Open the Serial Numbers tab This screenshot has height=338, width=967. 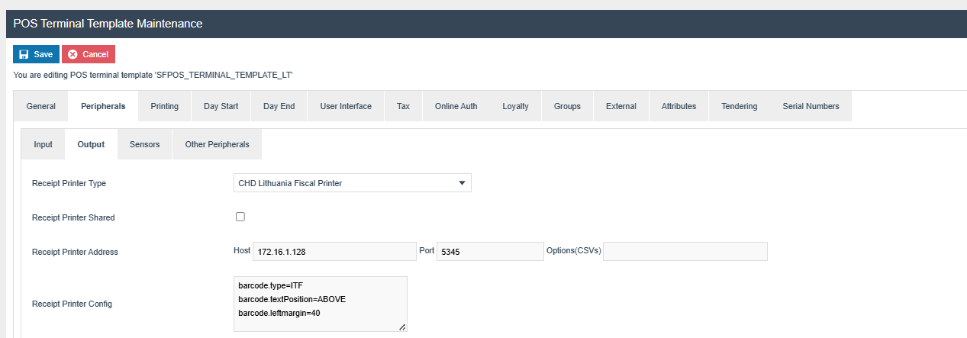811,106
